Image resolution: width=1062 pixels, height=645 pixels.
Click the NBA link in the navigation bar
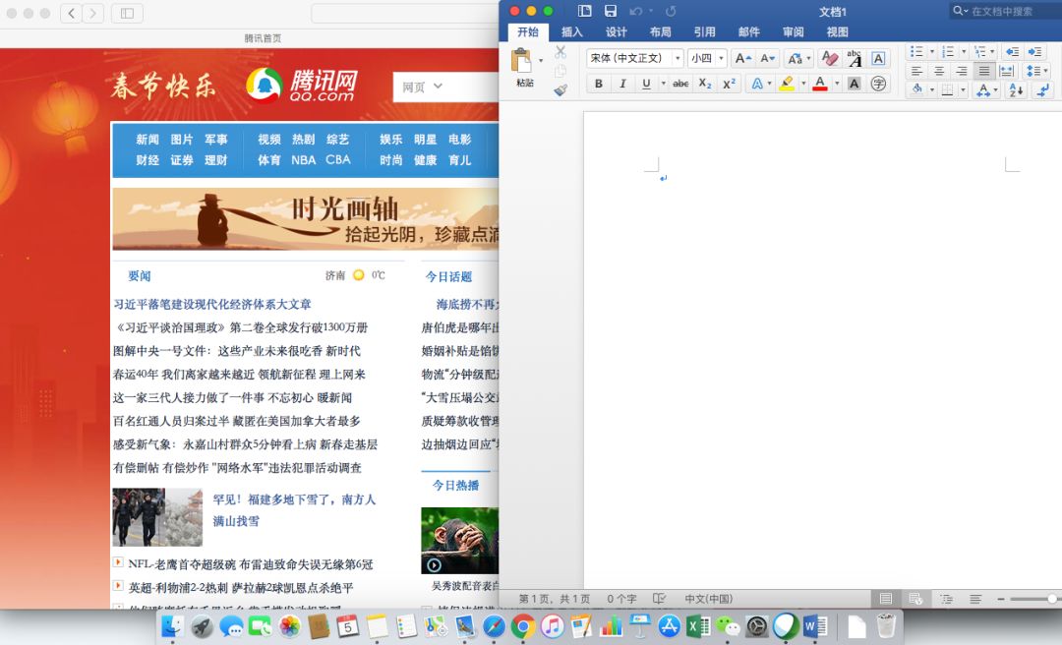[x=303, y=160]
